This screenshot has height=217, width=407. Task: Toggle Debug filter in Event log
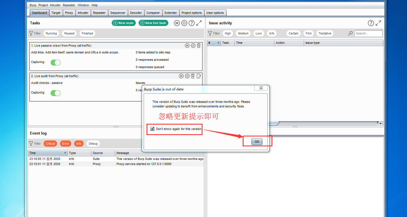tap(93, 144)
